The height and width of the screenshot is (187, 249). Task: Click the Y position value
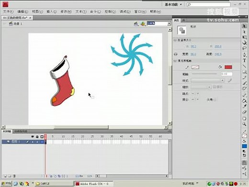coord(218,47)
